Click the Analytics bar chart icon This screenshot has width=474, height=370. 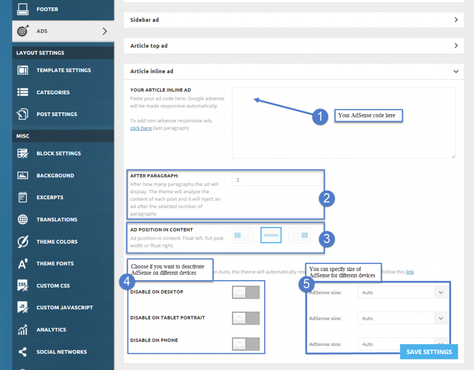tap(23, 330)
